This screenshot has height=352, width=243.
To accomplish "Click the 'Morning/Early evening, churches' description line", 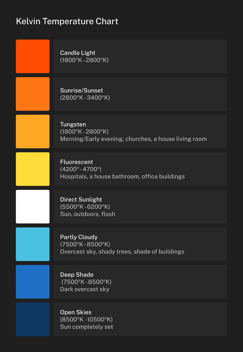I will (x=133, y=139).
